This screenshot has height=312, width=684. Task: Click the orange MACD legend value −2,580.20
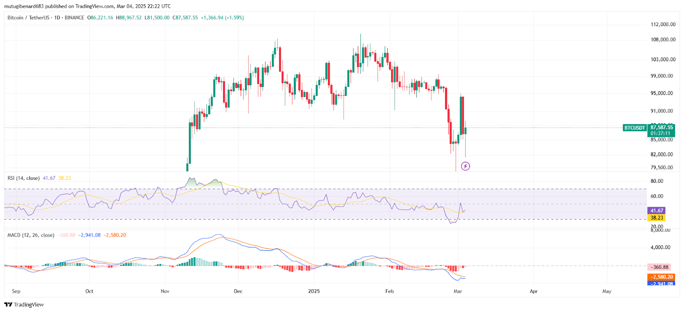coord(115,235)
